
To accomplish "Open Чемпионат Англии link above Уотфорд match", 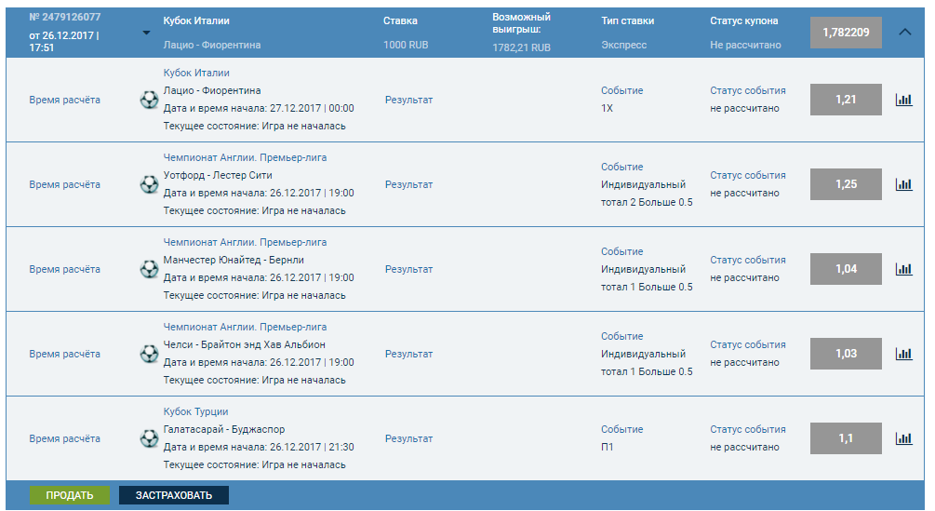I will 245,157.
